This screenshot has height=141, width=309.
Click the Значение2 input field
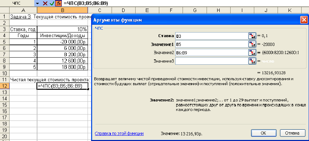212,53
